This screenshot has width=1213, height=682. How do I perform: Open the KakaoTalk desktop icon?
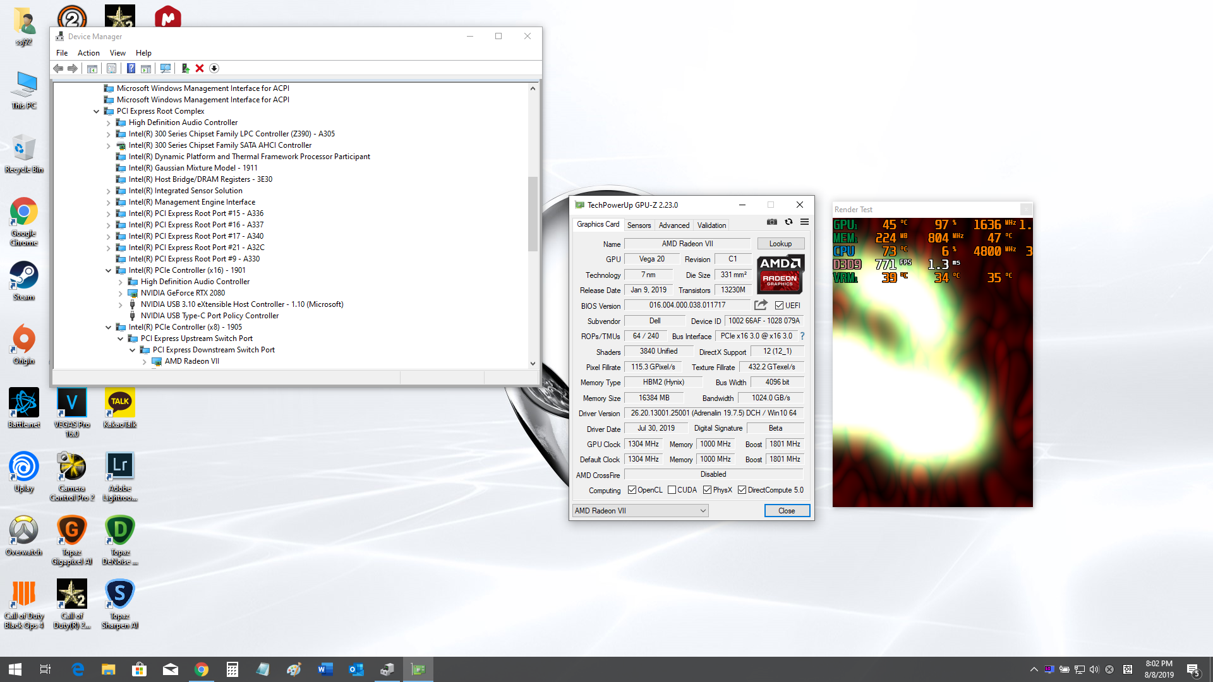119,409
